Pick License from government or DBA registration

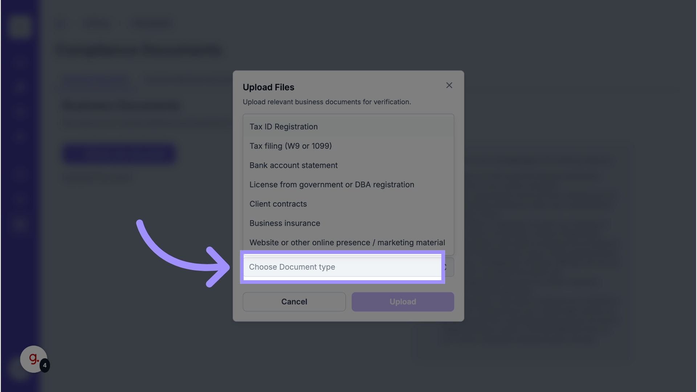[x=331, y=185]
